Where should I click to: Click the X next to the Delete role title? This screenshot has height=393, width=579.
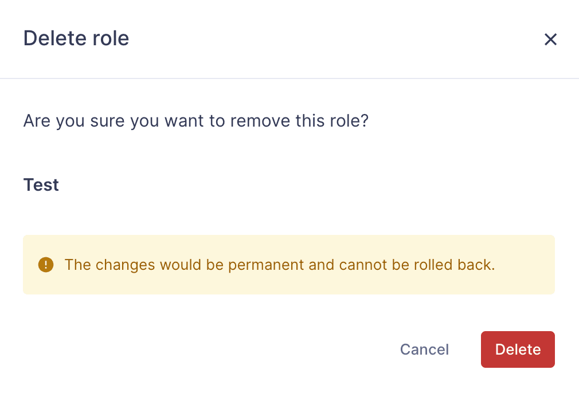(550, 39)
